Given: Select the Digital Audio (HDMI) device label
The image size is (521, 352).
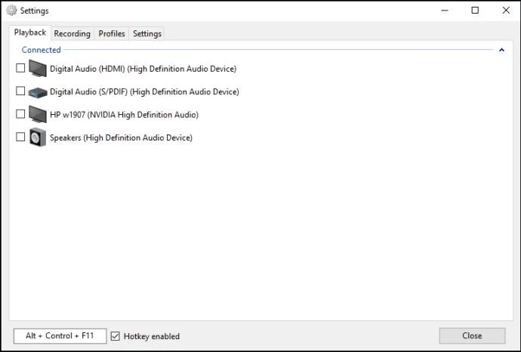Looking at the screenshot, I should (x=143, y=69).
